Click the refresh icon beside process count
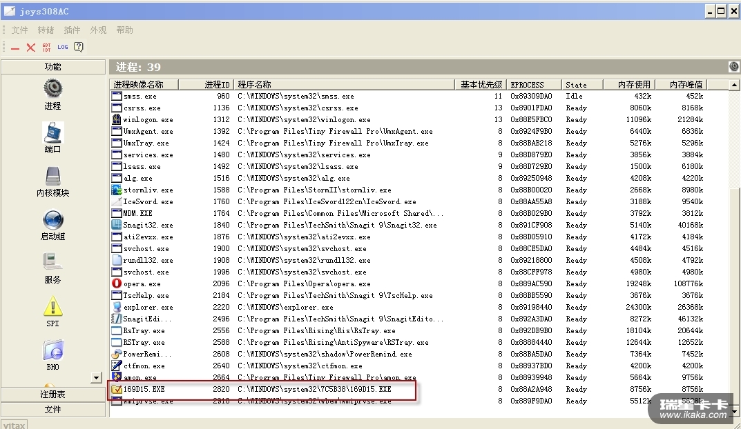This screenshot has width=741, height=429. pos(733,67)
